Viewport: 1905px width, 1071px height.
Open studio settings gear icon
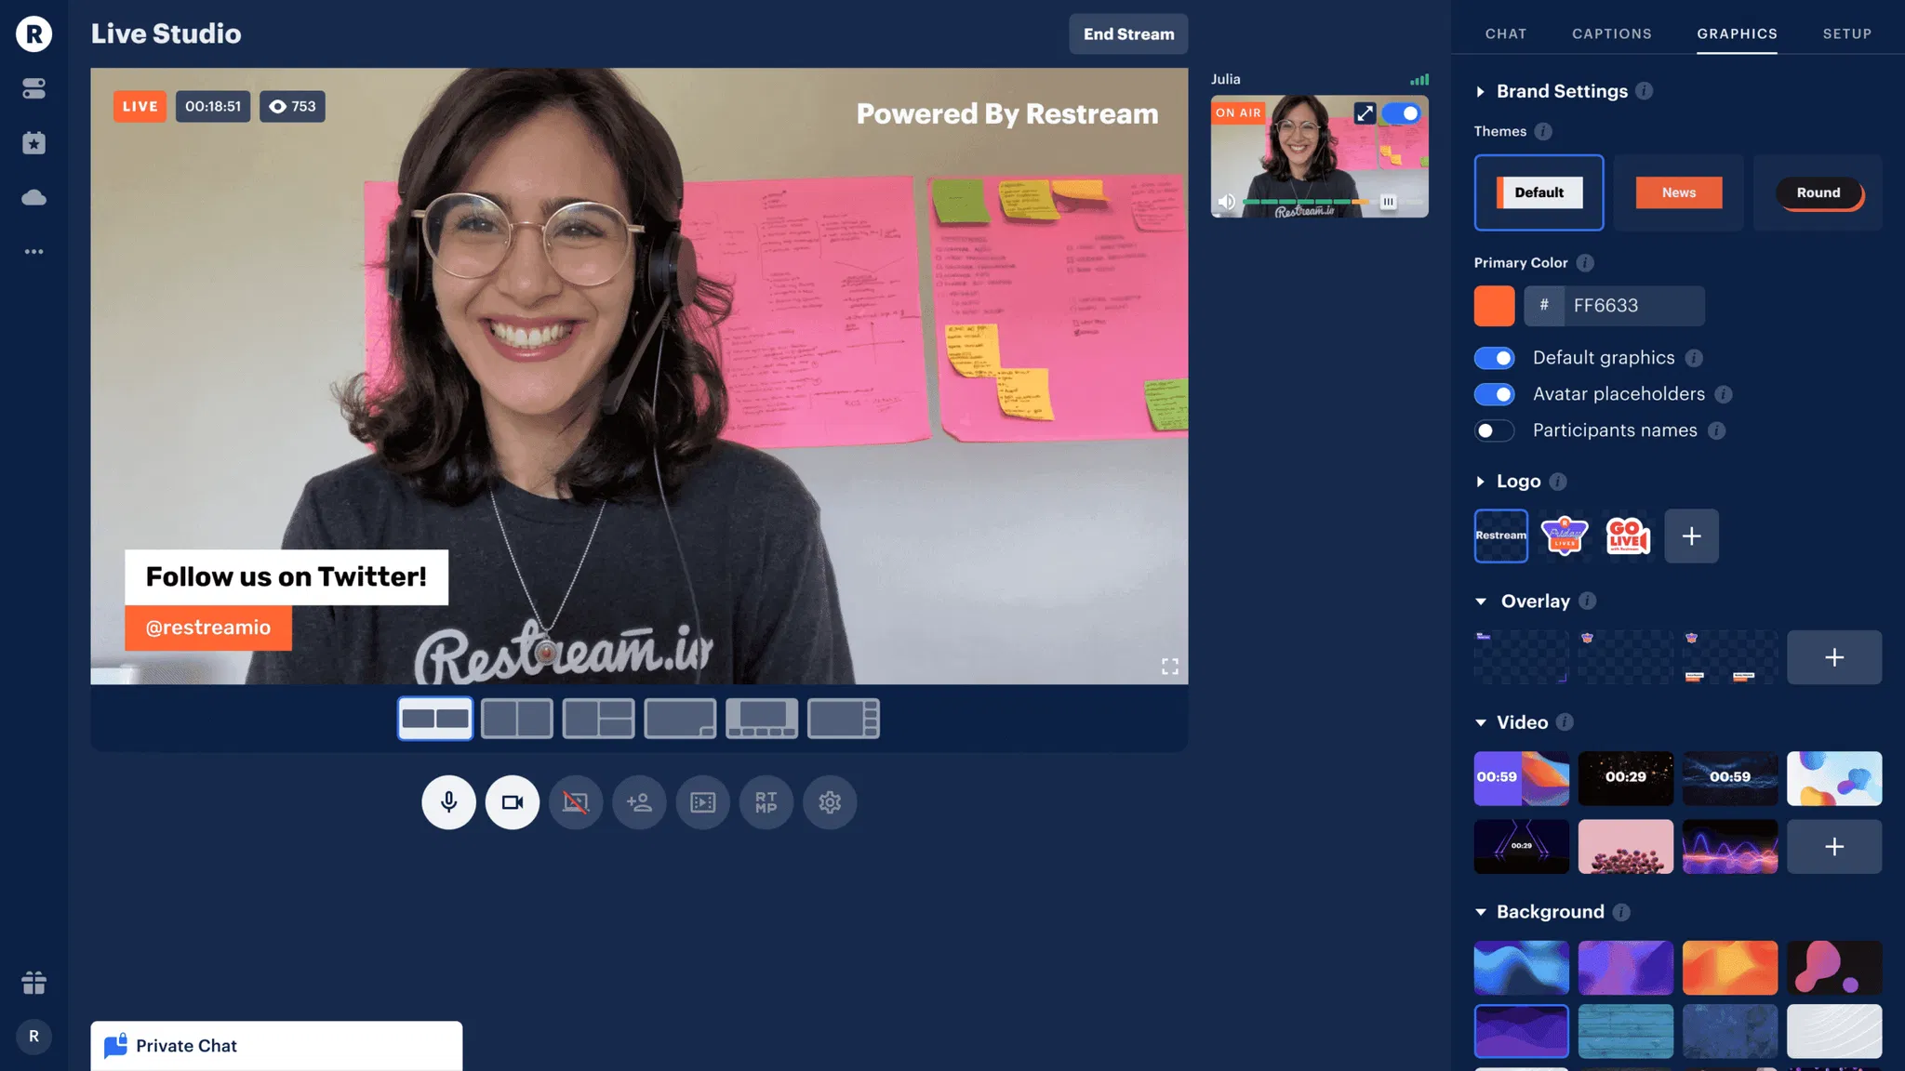coord(830,801)
